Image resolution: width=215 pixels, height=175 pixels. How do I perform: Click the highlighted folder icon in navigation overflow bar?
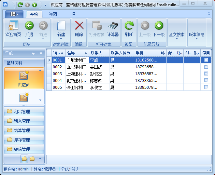[x=24, y=159]
